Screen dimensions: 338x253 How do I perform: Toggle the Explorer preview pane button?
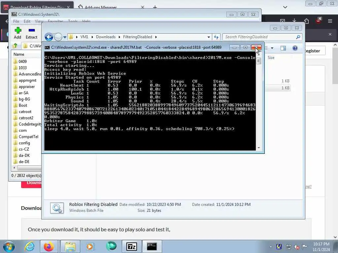pos(283,48)
